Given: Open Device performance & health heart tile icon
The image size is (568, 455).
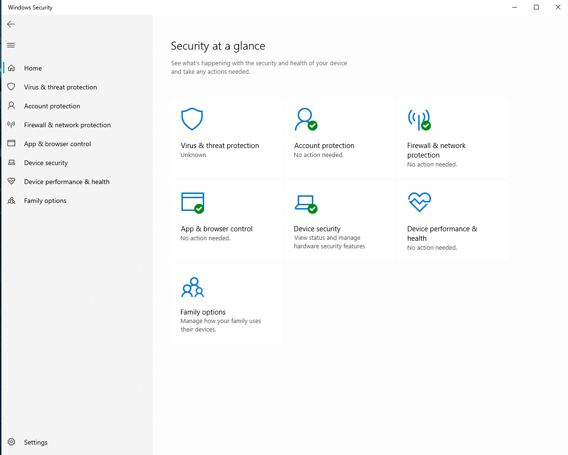Looking at the screenshot, I should (419, 202).
